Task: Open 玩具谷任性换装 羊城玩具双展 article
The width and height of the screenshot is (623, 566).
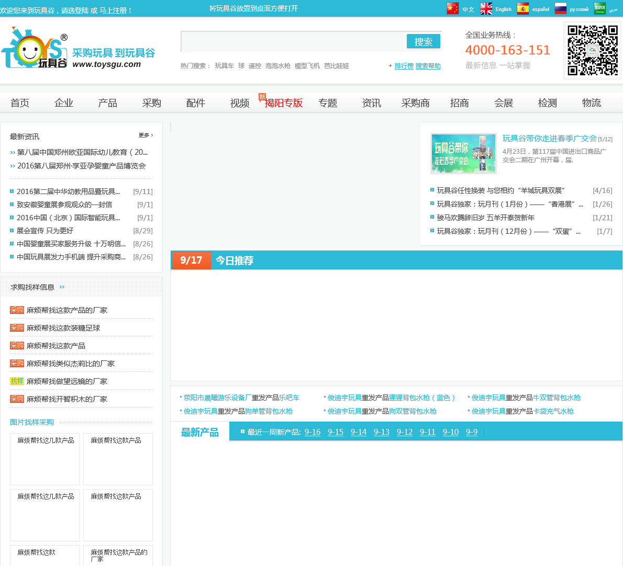Action: click(500, 190)
